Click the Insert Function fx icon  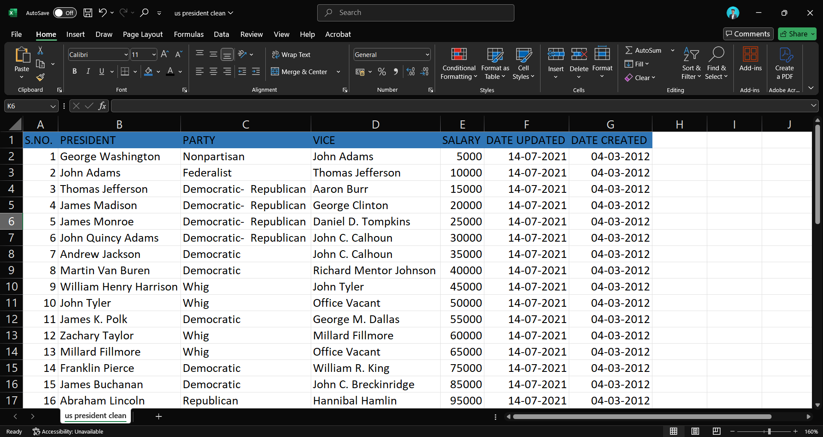(102, 106)
